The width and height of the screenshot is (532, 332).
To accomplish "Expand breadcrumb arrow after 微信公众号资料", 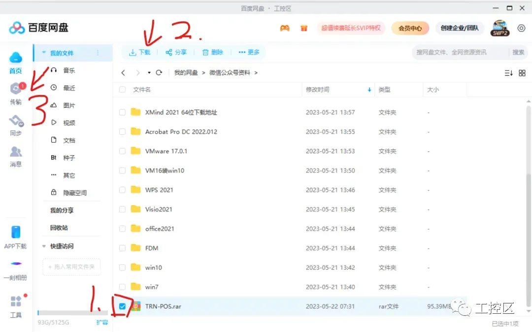I will tap(256, 72).
